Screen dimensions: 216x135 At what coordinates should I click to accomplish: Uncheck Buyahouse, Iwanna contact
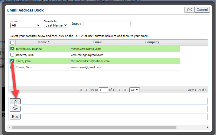(12, 48)
